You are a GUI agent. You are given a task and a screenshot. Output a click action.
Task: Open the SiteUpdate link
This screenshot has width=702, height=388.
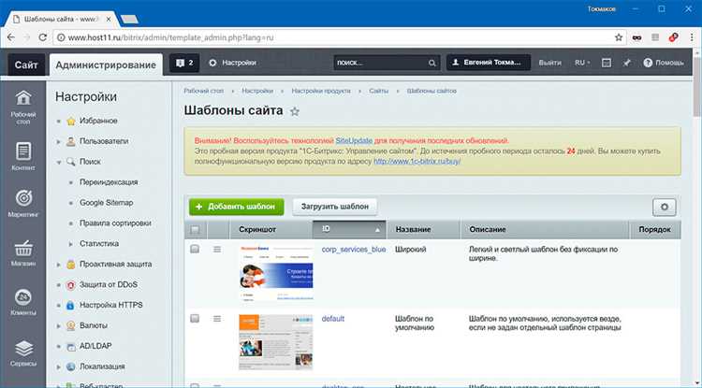pyautogui.click(x=354, y=141)
